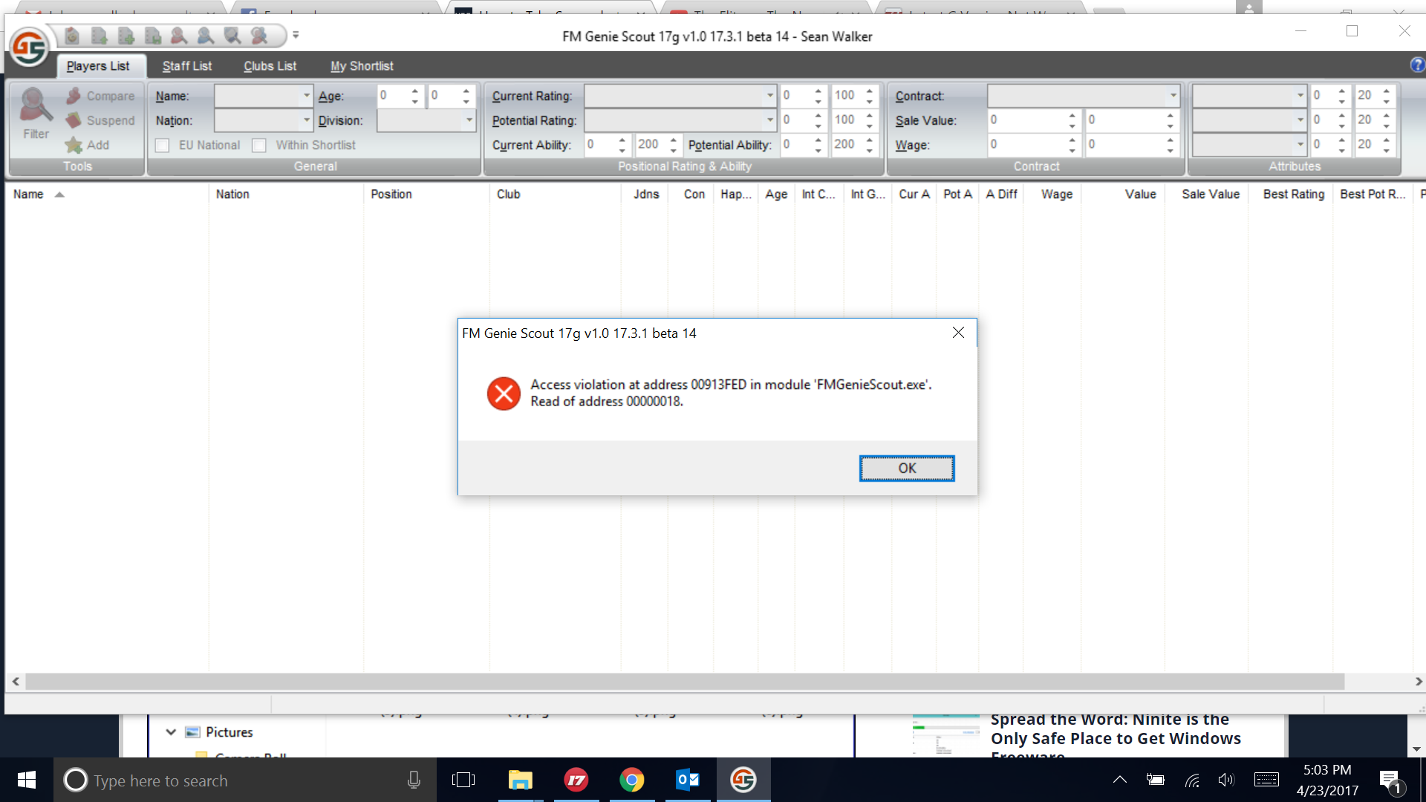
Task: Open the Nation filter dropdown
Action: pyautogui.click(x=306, y=120)
